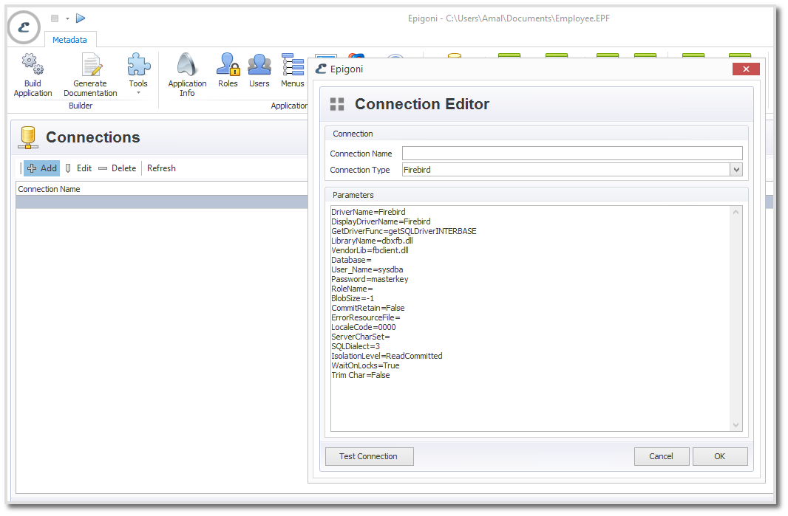Close the Epigoni dialog with red X
Screen dimensions: 788x516
[x=746, y=69]
